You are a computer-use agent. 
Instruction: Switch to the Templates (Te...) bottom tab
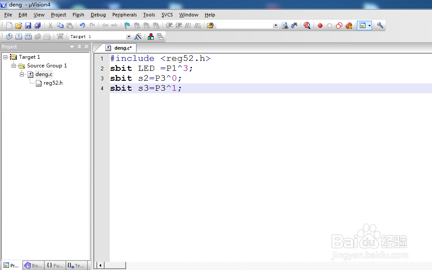tap(76, 265)
